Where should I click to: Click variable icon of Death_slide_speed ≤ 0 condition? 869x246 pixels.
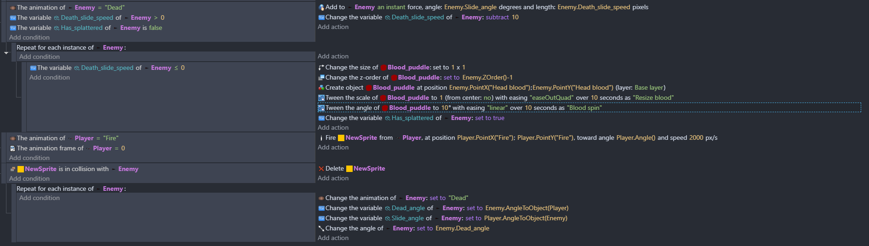coord(33,68)
